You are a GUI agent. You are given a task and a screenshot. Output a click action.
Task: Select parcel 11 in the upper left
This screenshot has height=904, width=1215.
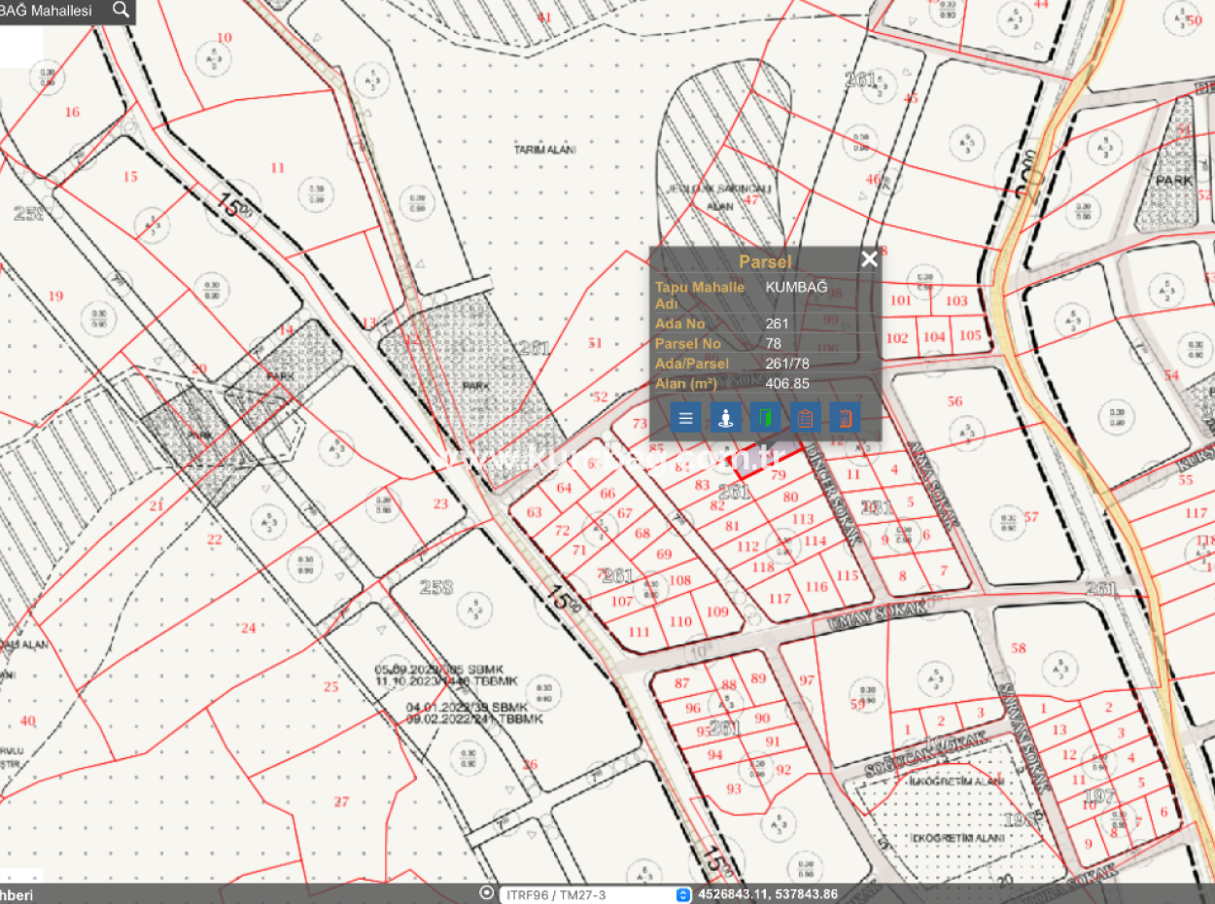coord(278,168)
